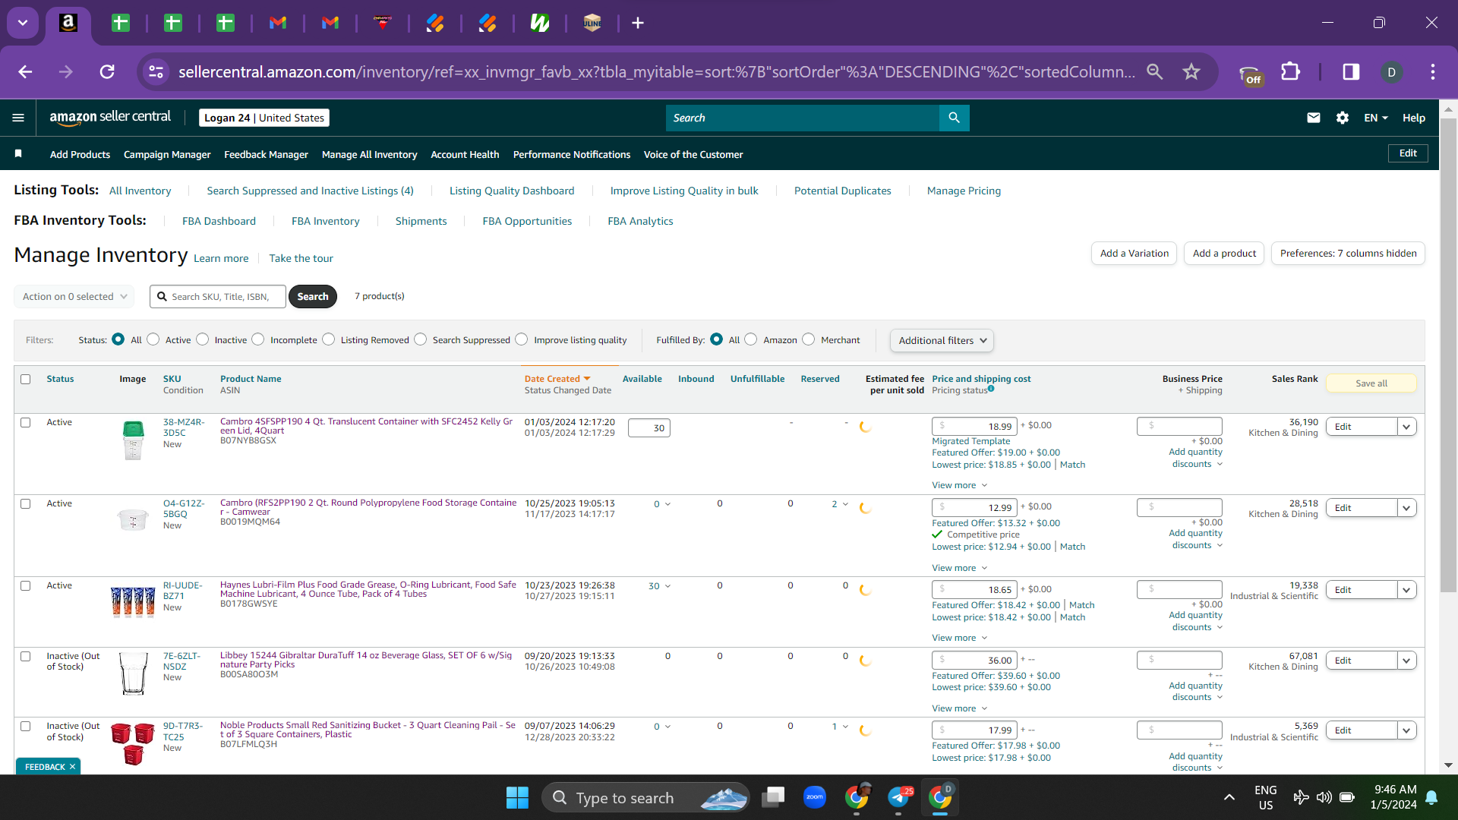1458x820 pixels.
Task: Tick checkbox for Haynes Lubri-Film row
Action: [x=26, y=585]
